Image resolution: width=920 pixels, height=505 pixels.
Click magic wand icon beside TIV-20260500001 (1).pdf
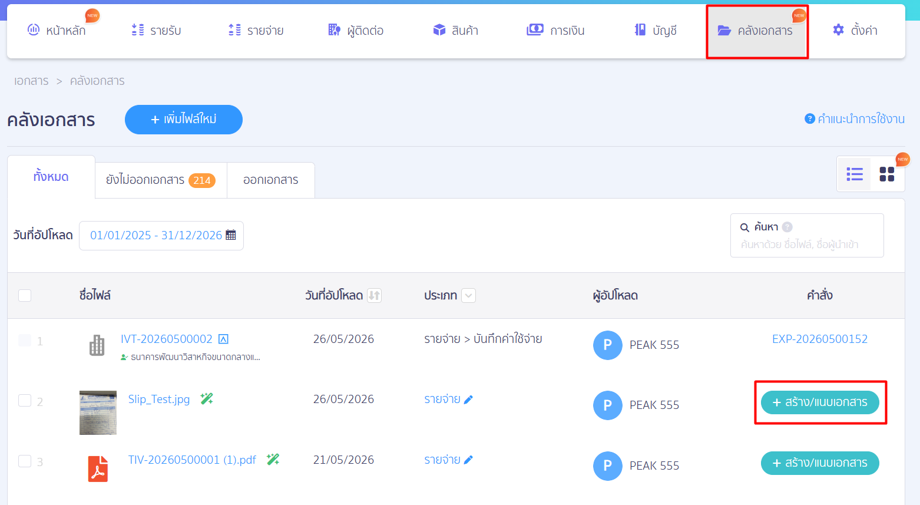[273, 459]
